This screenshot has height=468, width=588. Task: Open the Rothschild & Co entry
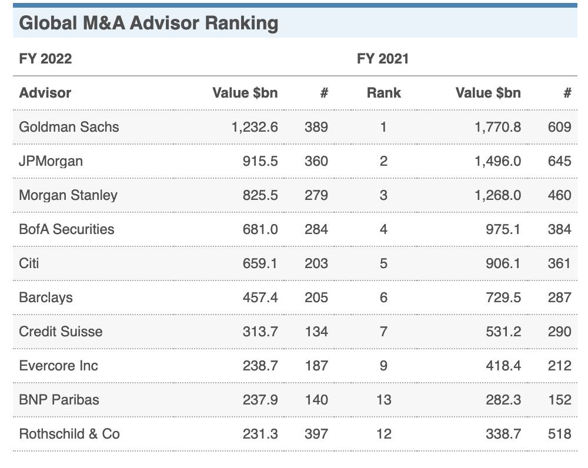tap(69, 434)
